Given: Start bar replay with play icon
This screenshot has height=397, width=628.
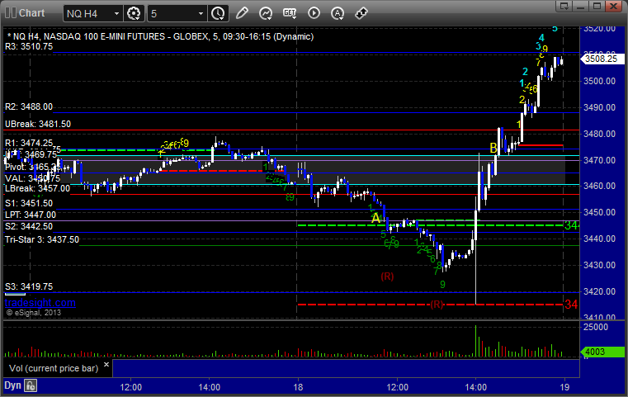Looking at the screenshot, I should pos(314,13).
